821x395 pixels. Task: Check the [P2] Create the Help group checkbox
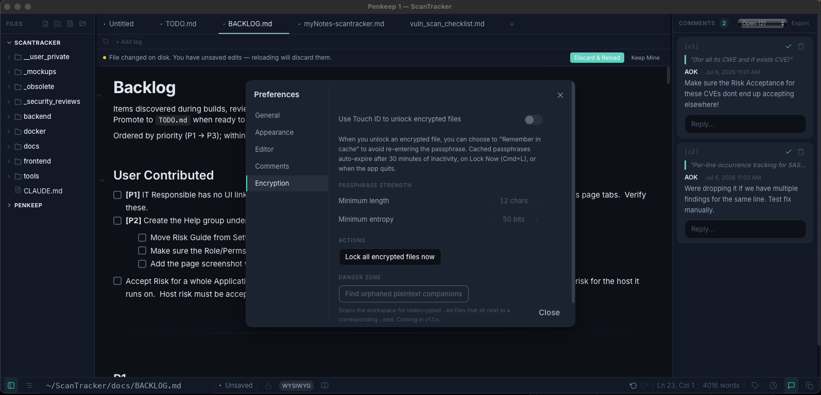point(117,221)
